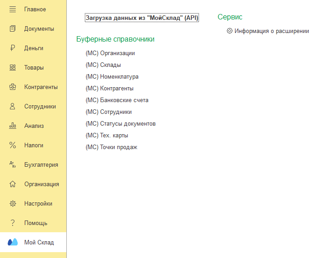Go to the Деньги section
333x258 pixels.
click(x=33, y=48)
